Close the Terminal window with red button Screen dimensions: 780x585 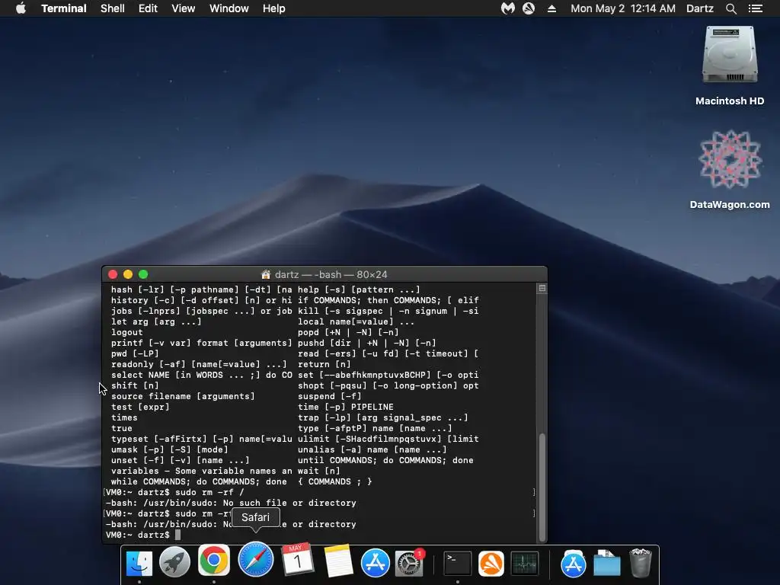pos(113,274)
